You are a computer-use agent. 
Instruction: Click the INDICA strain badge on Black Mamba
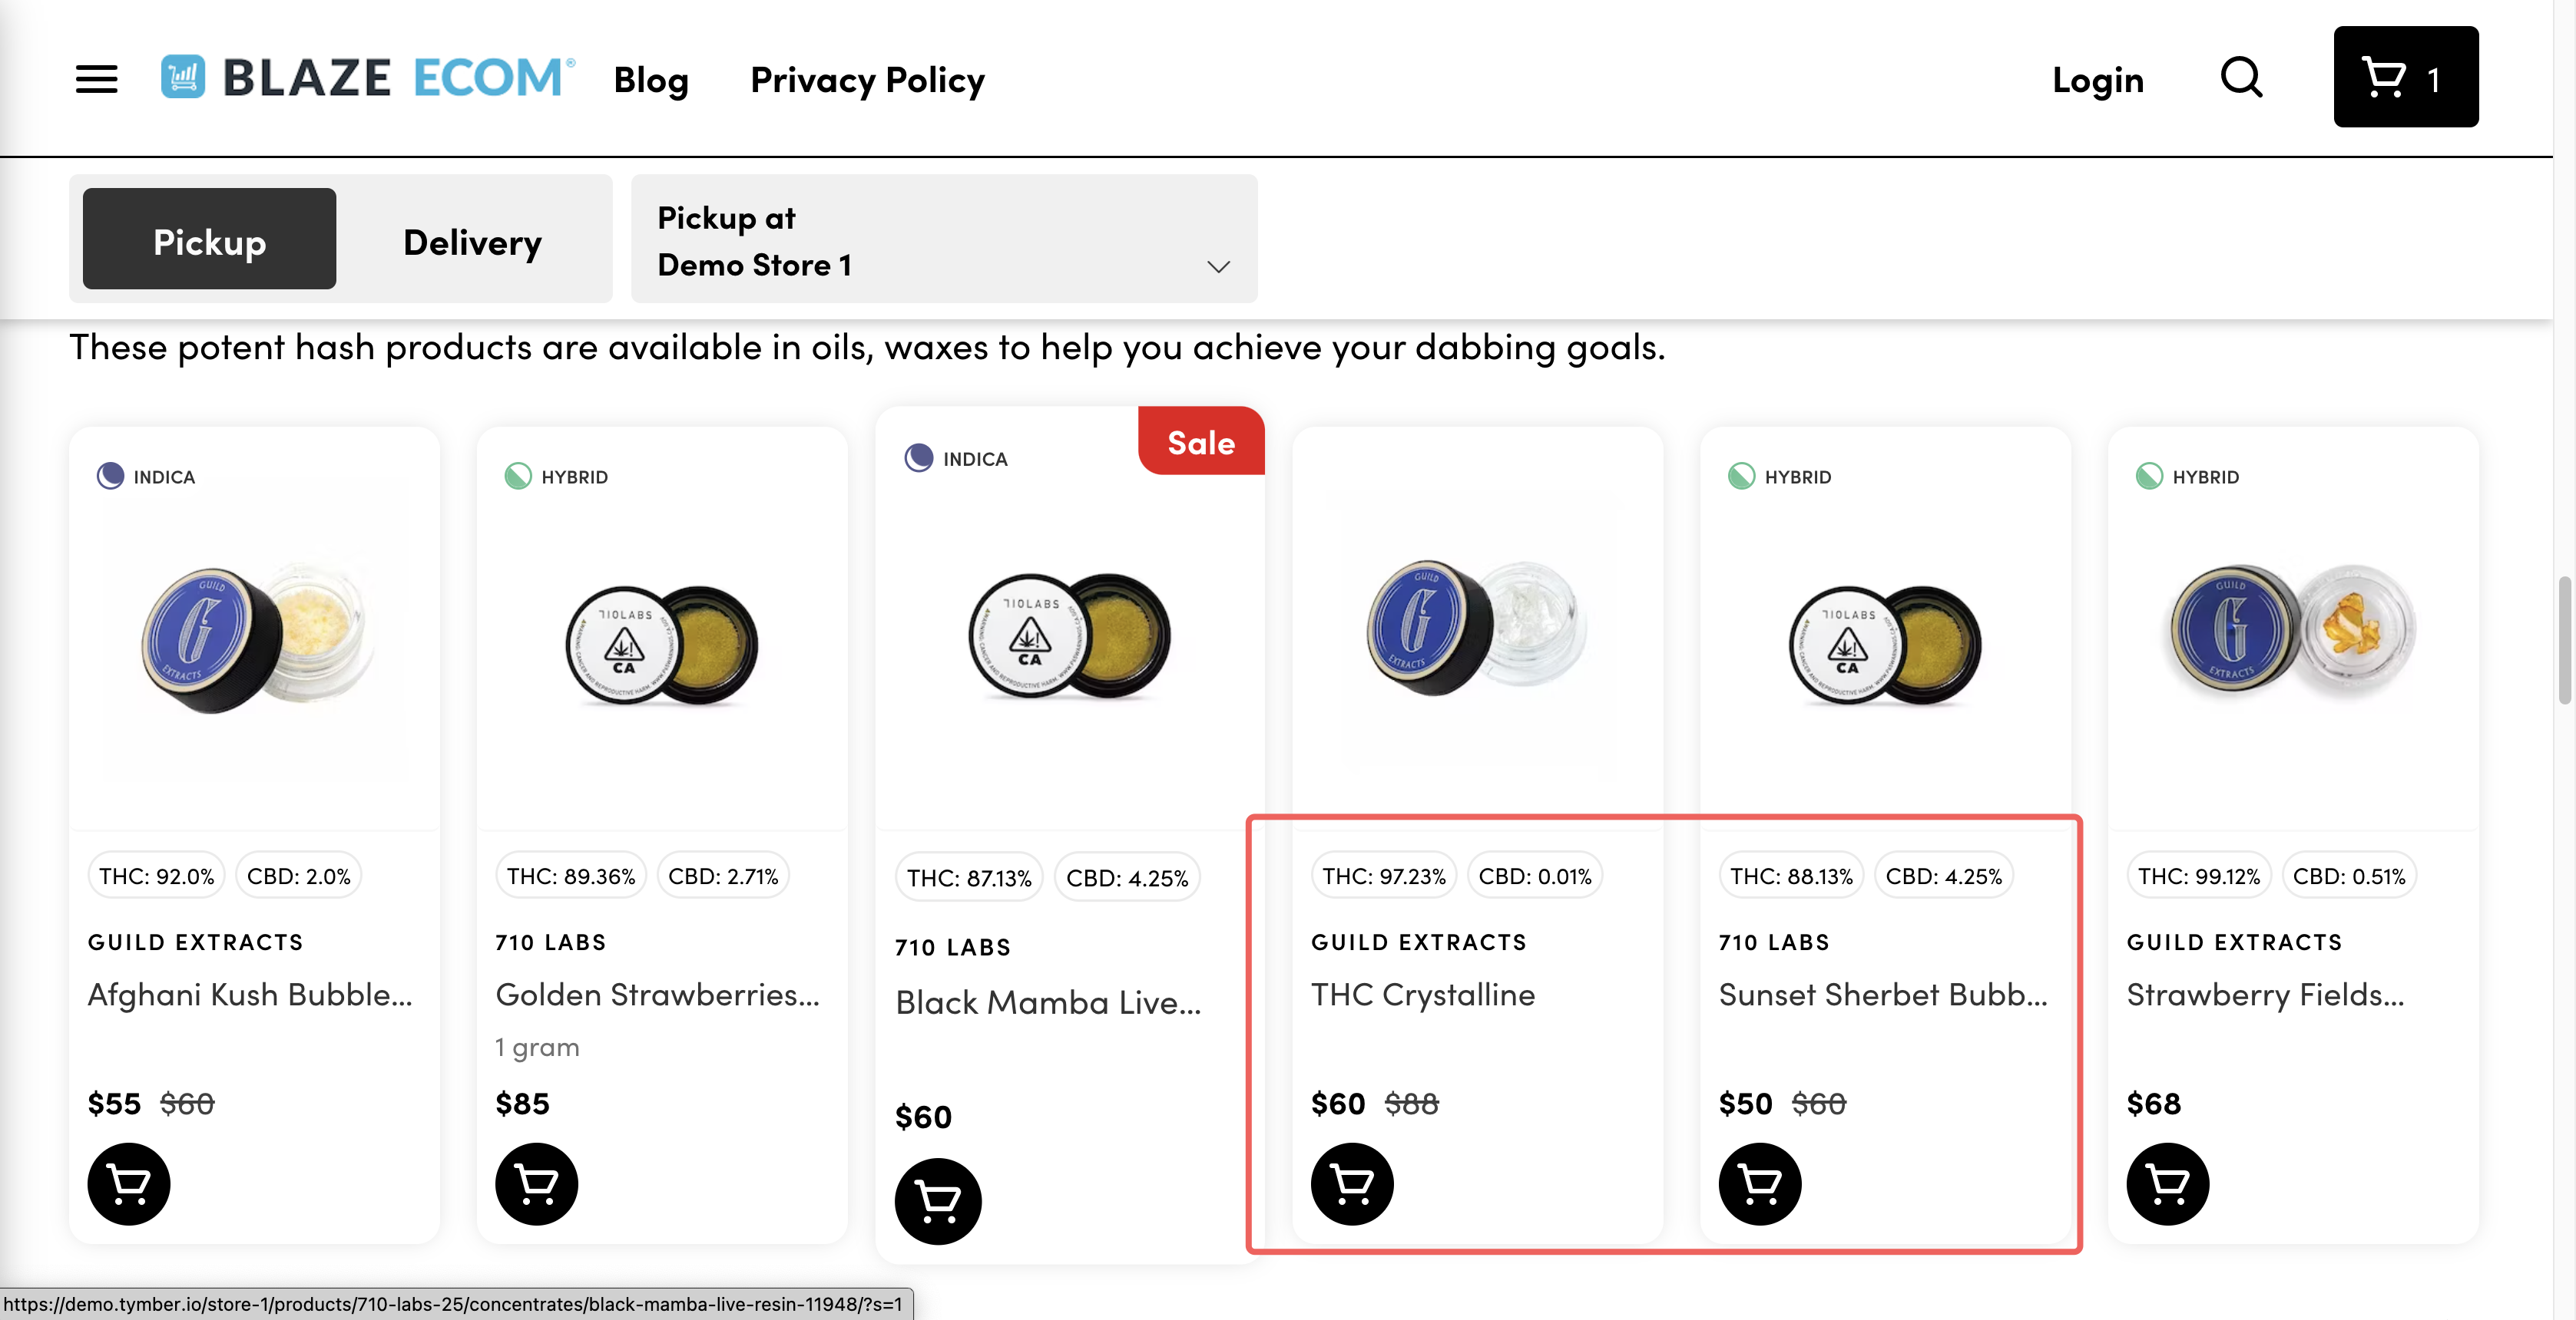[x=955, y=457]
